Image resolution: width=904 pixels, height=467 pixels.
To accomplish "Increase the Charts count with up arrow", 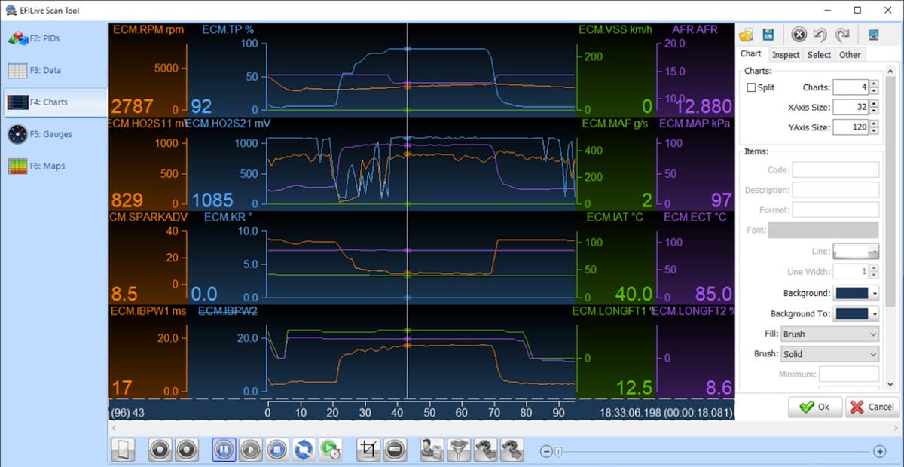I will pyautogui.click(x=873, y=84).
